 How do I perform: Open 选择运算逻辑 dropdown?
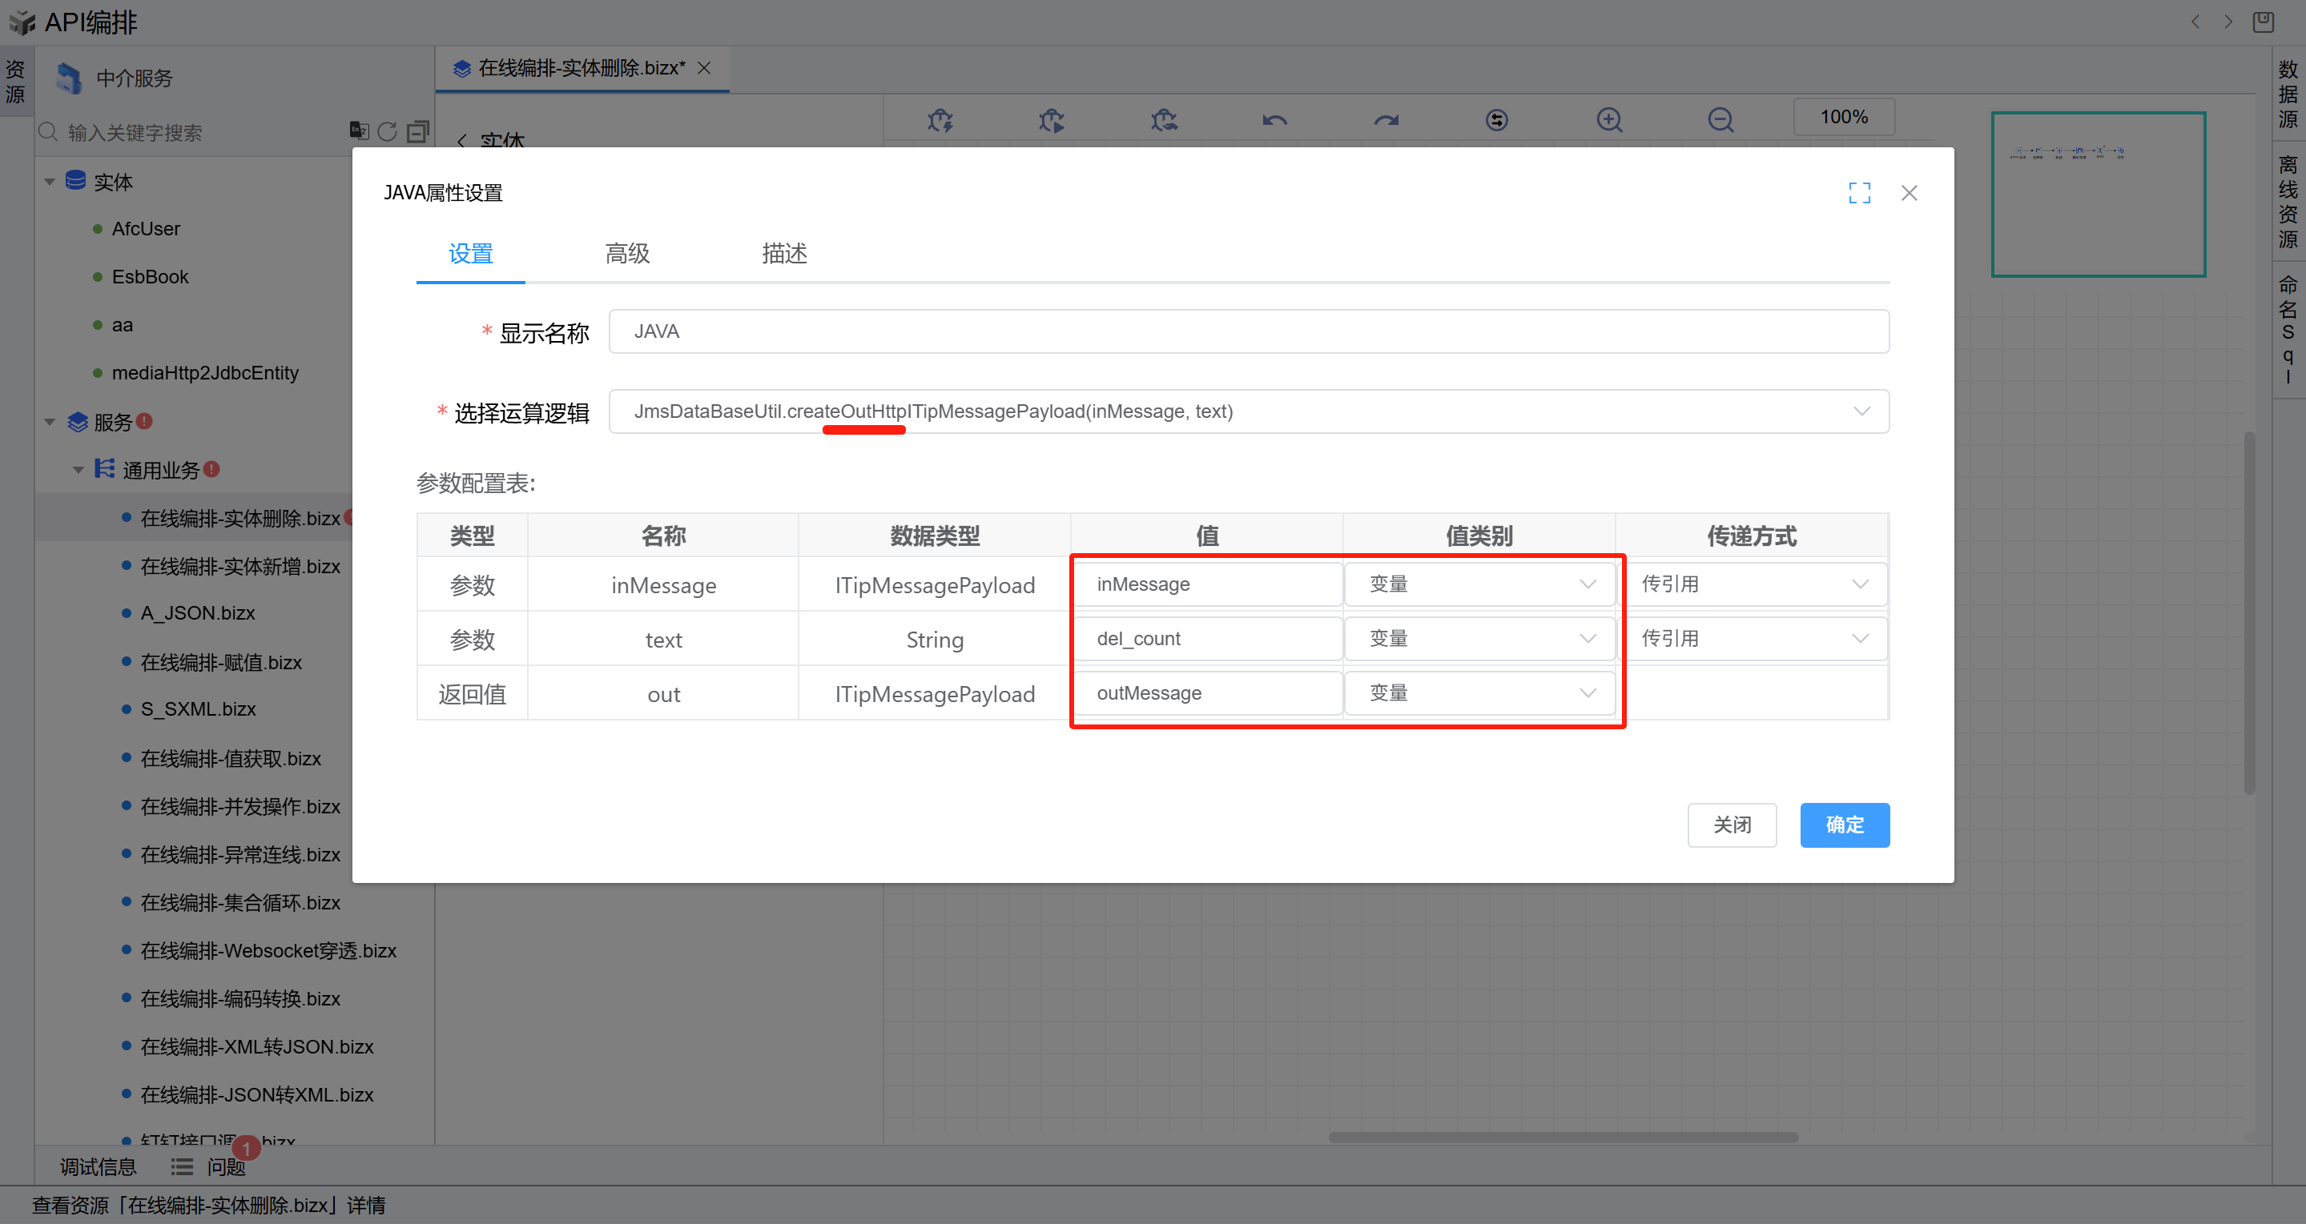(1248, 411)
